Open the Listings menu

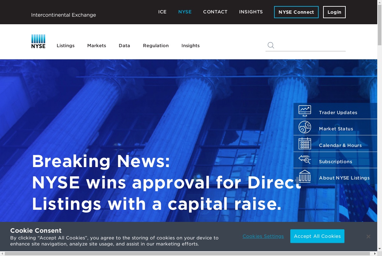[66, 46]
